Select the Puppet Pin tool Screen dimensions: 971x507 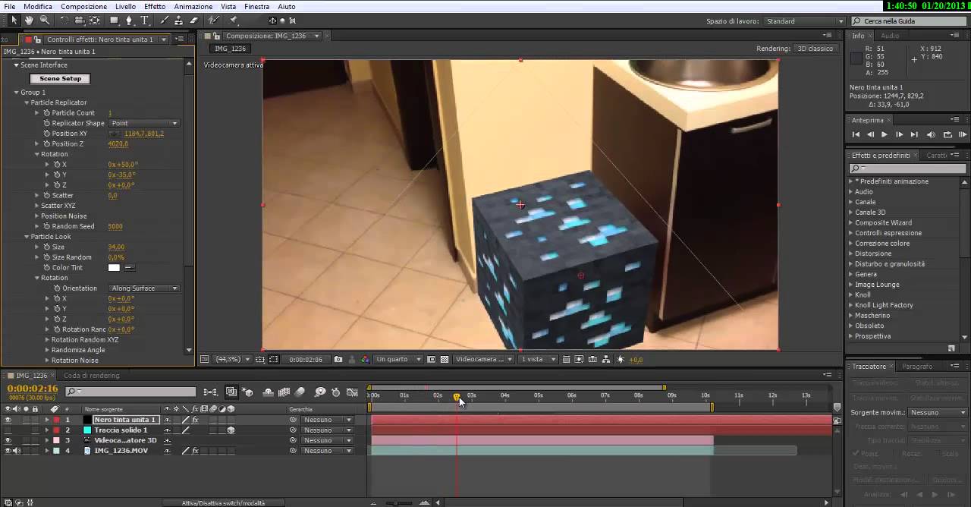(233, 20)
